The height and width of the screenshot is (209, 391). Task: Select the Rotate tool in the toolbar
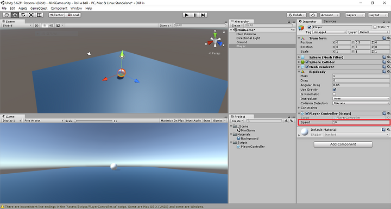tap(23, 15)
